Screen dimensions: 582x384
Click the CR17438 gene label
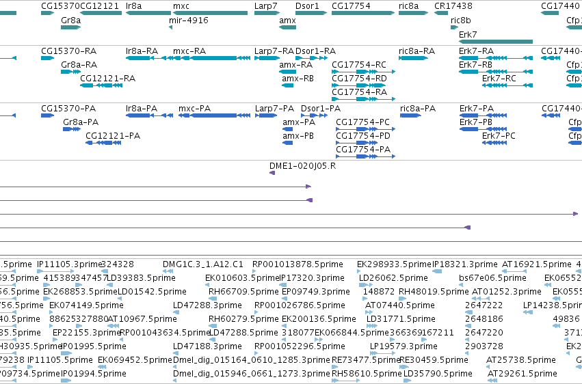(x=453, y=6)
